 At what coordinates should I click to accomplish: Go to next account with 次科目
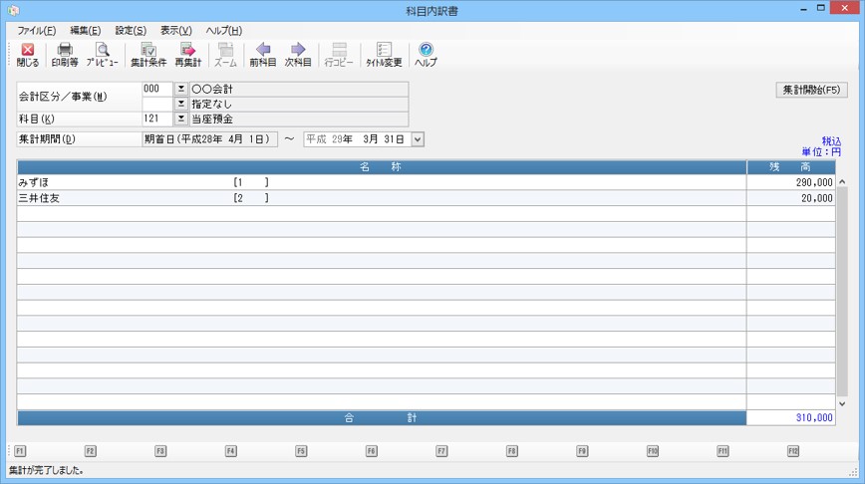[x=298, y=55]
